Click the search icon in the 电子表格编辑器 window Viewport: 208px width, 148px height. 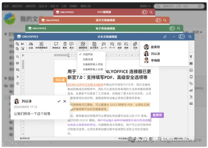coord(179,28)
